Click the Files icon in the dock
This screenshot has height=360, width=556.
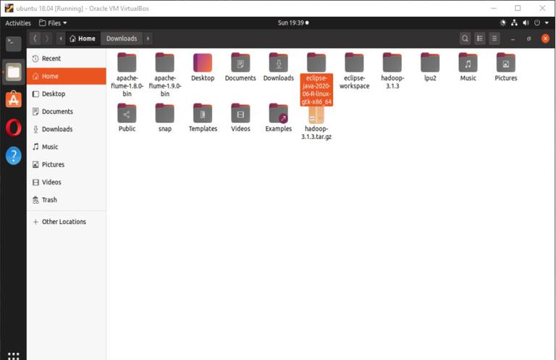pos(14,72)
